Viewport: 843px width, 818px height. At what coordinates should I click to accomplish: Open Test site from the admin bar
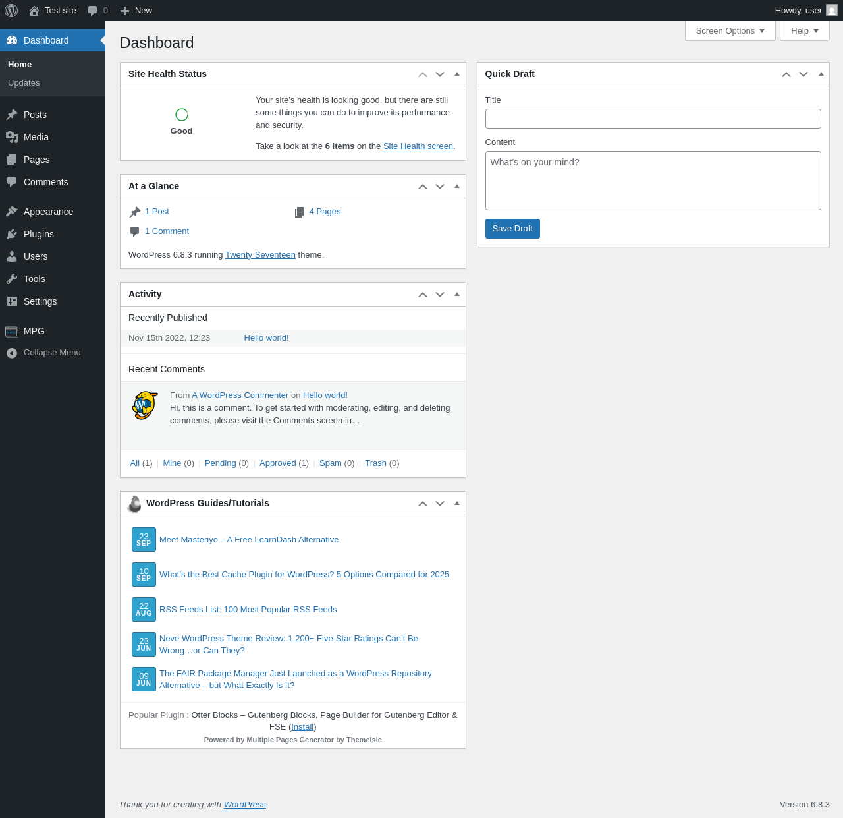53,11
